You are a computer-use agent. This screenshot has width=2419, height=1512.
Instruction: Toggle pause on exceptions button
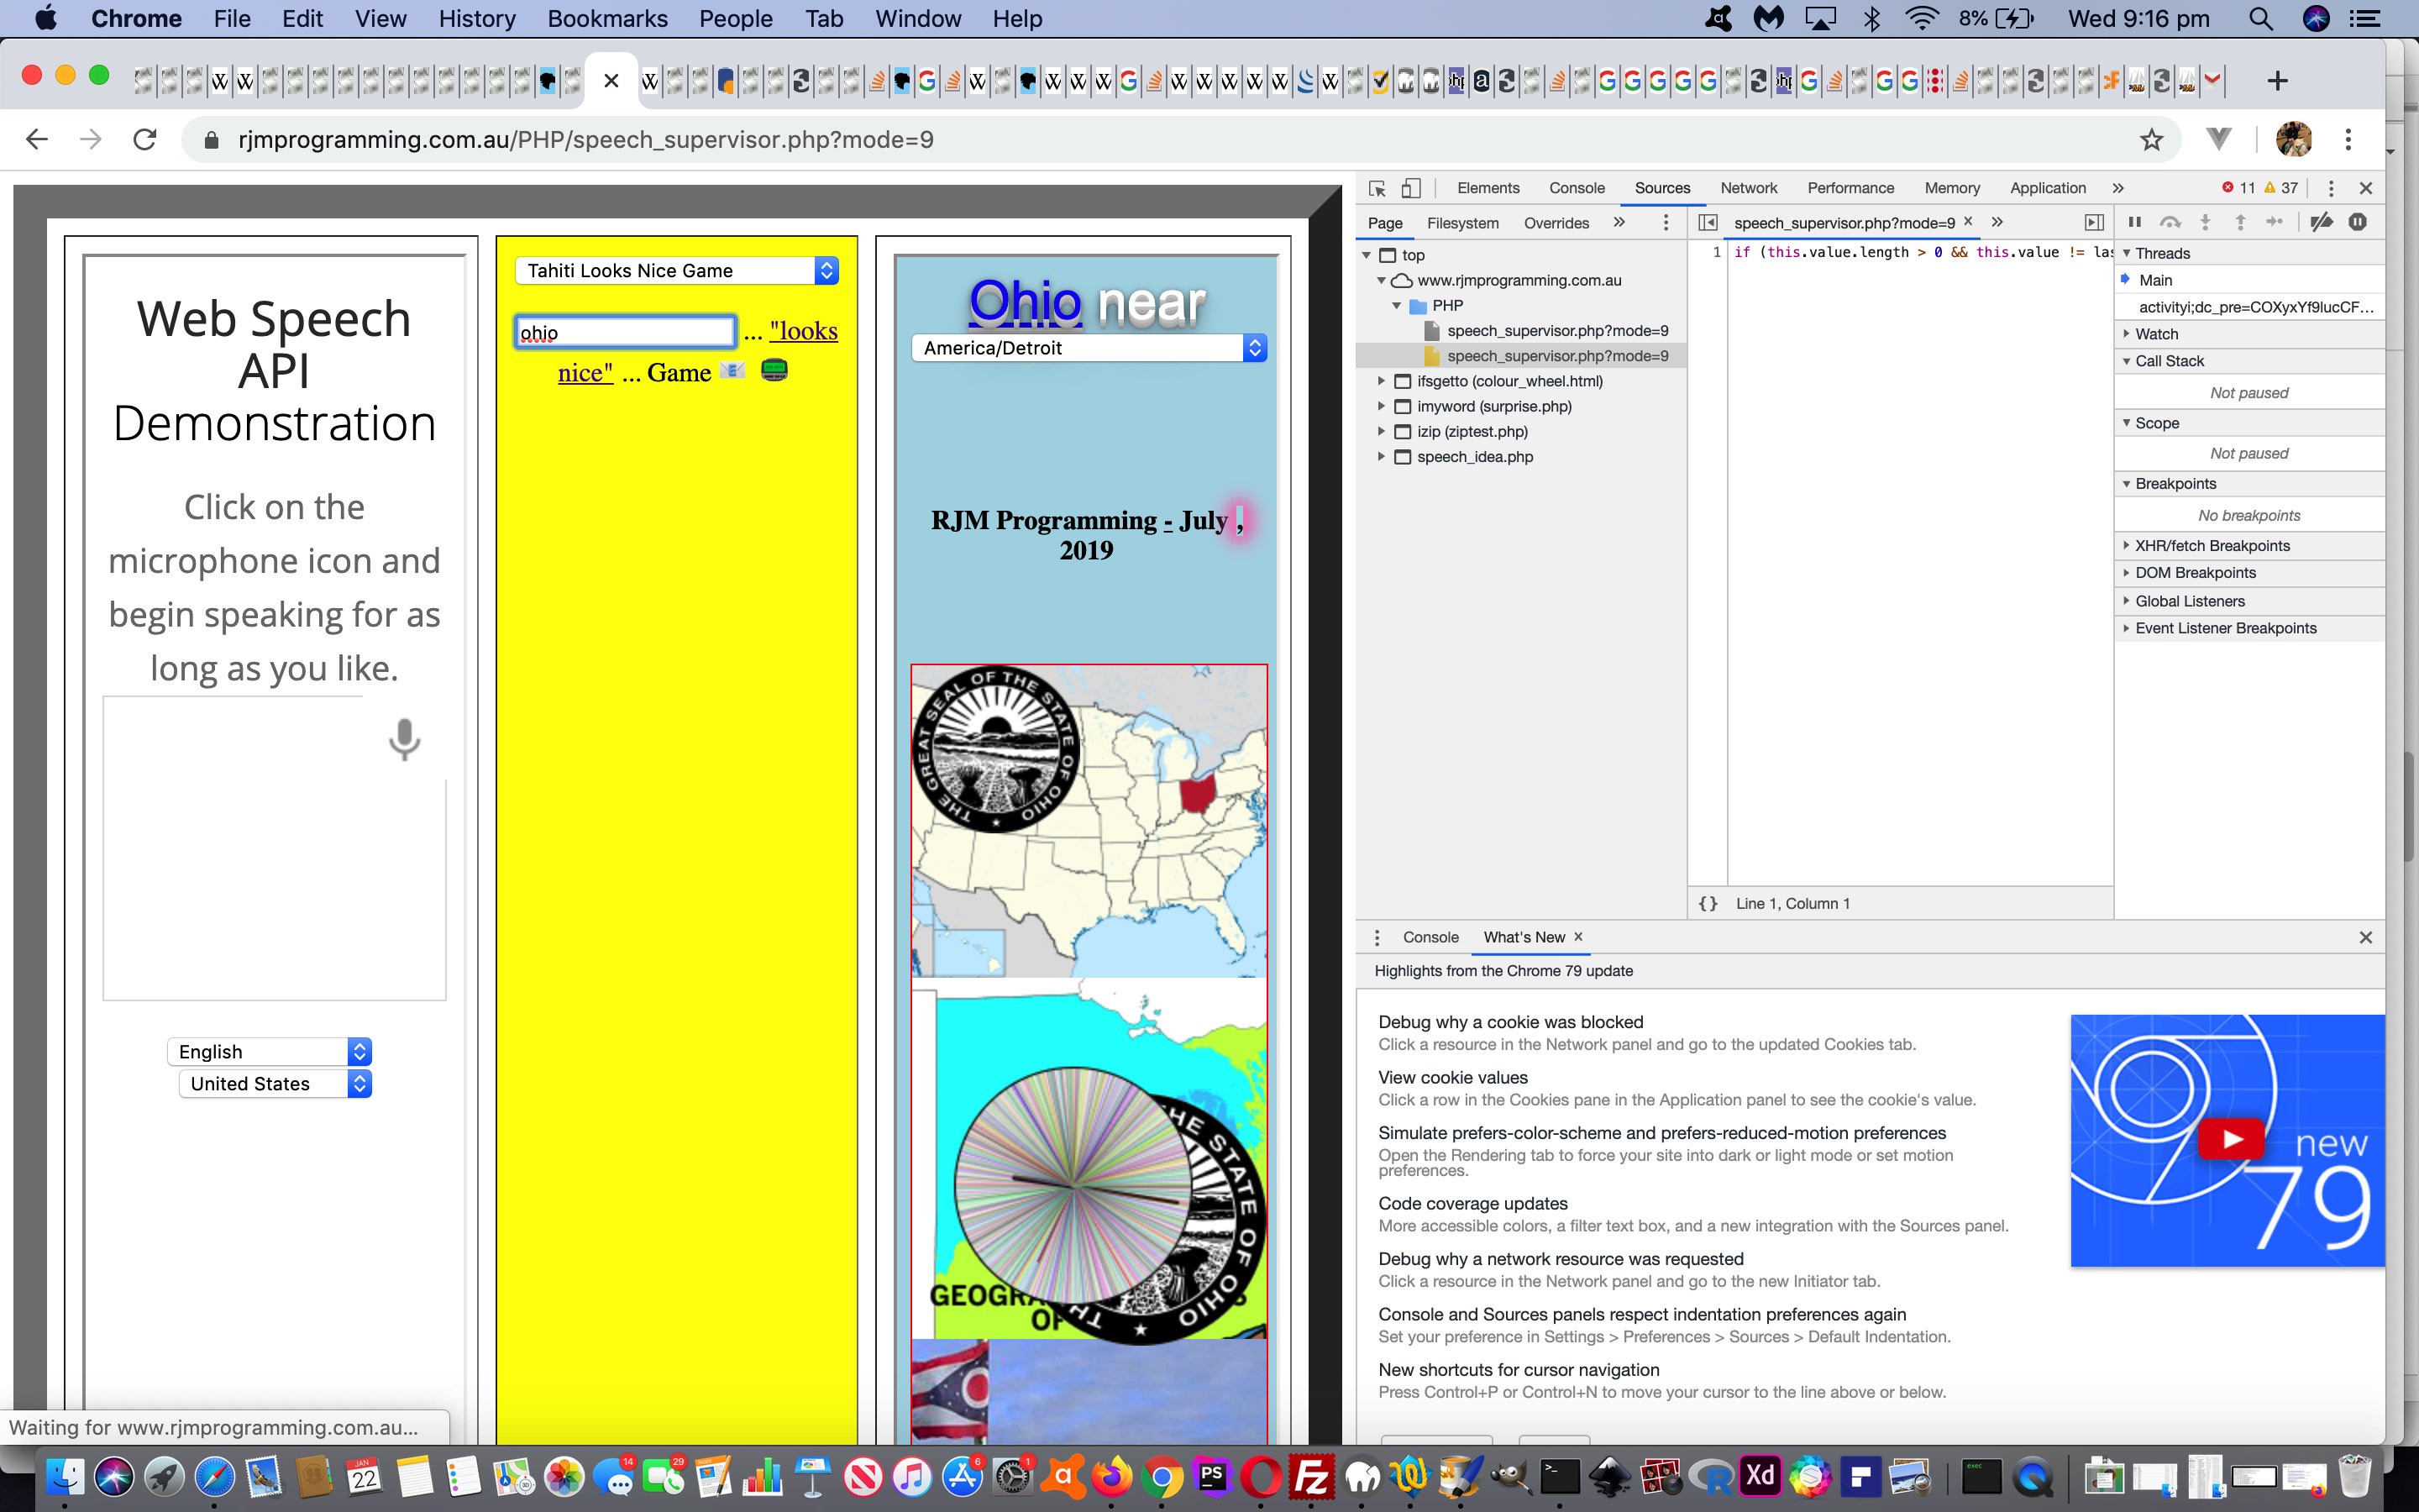2357,222
